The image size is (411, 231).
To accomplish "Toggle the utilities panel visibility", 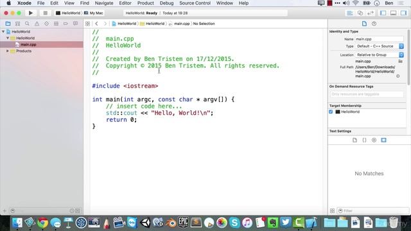I will click(403, 13).
